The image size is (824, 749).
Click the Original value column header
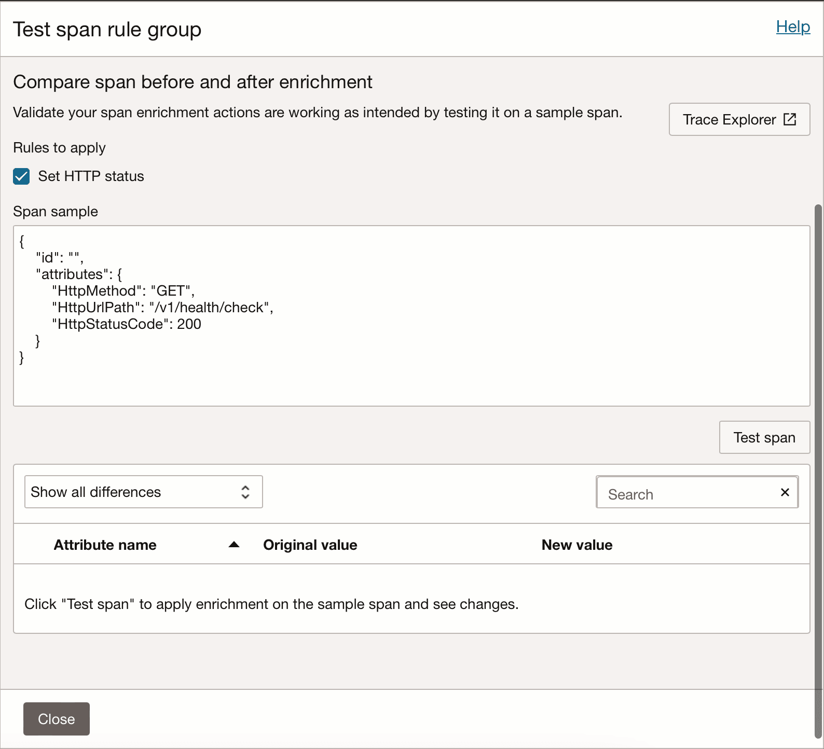pos(310,545)
